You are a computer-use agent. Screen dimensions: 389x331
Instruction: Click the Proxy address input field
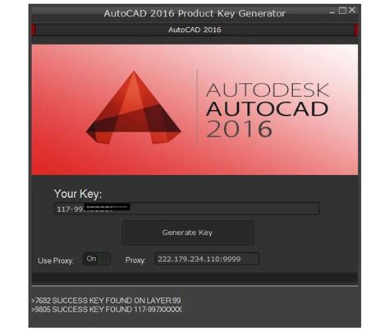pyautogui.click(x=207, y=259)
